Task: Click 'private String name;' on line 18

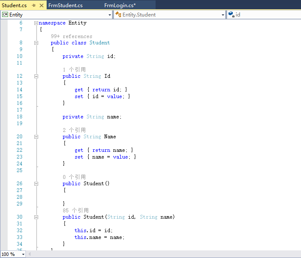Action: (x=92, y=117)
